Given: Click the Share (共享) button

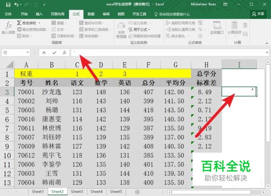Looking at the screenshot, I should [258, 14].
